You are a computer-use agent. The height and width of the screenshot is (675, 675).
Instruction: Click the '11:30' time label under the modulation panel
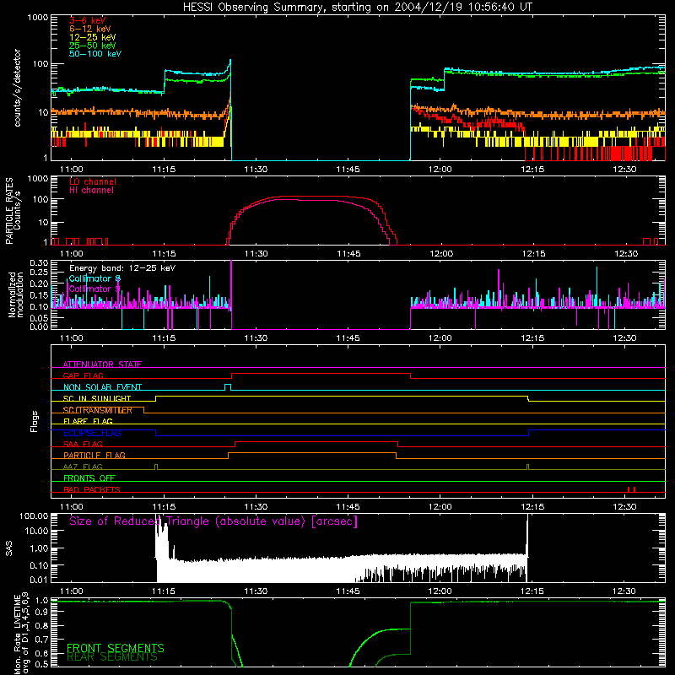(x=256, y=338)
